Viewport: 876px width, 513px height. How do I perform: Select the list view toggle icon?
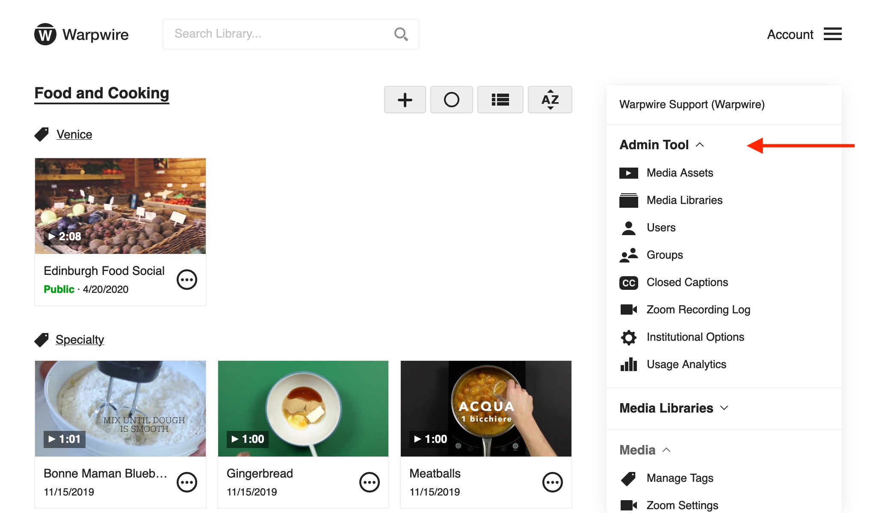point(501,100)
